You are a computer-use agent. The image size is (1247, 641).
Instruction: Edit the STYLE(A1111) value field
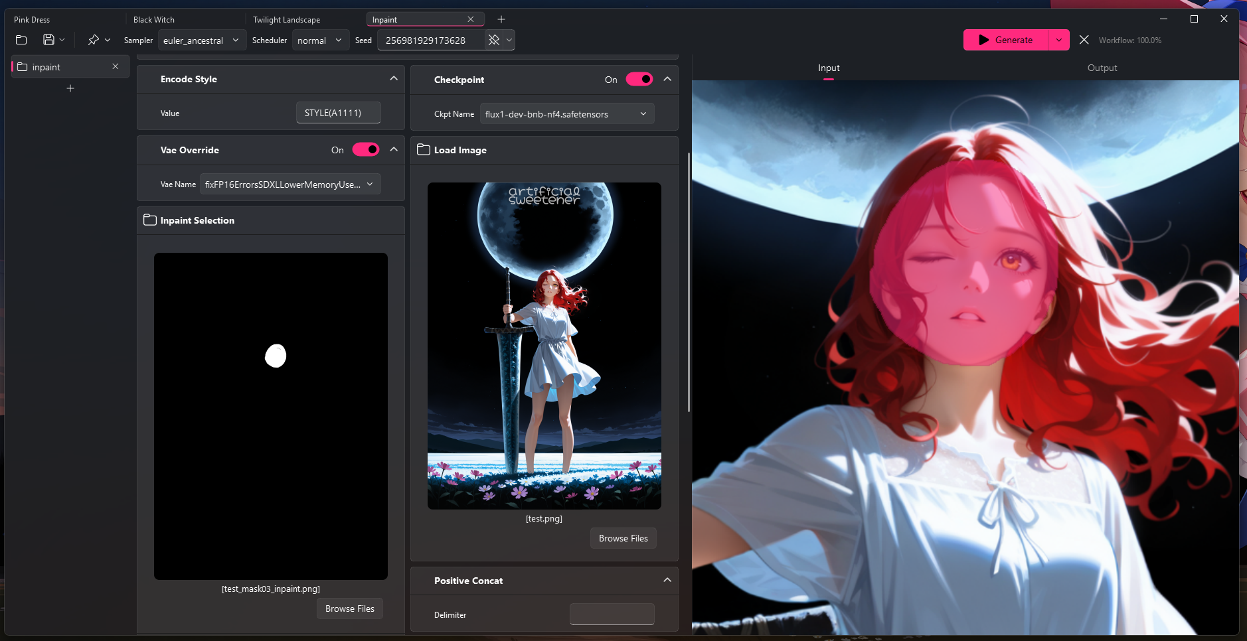[338, 113]
